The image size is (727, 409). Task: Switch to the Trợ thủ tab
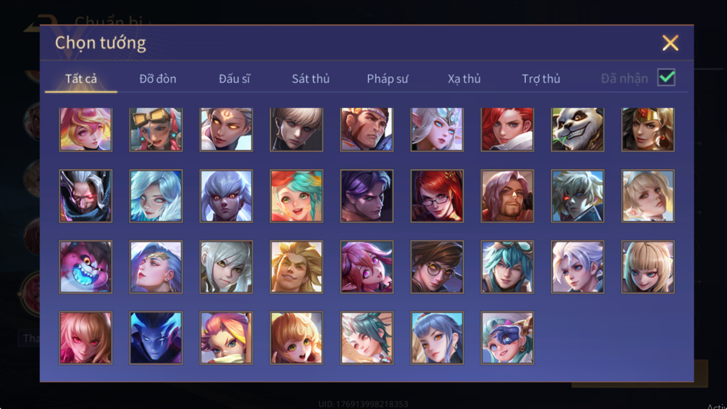[x=541, y=79]
